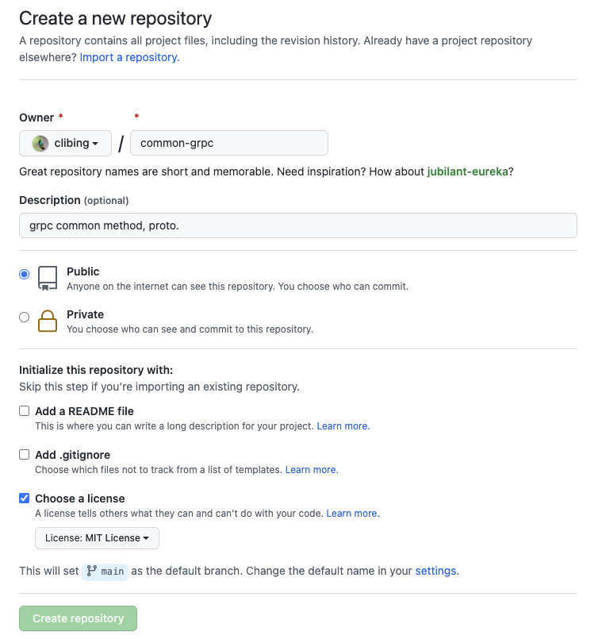Screen dimensions: 598x639
Task: Uncheck the Choose a license checkbox
Action: [25, 498]
